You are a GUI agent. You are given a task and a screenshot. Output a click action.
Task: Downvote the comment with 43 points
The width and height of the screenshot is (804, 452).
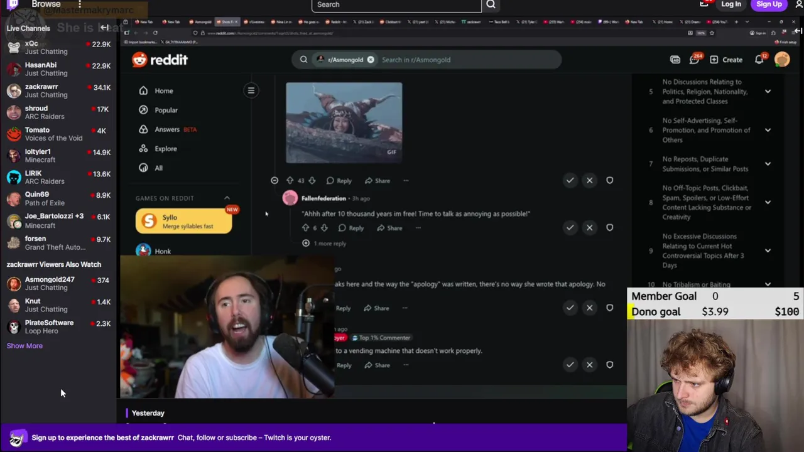312,181
